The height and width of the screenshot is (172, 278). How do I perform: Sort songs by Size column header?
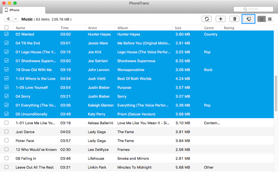(x=178, y=28)
